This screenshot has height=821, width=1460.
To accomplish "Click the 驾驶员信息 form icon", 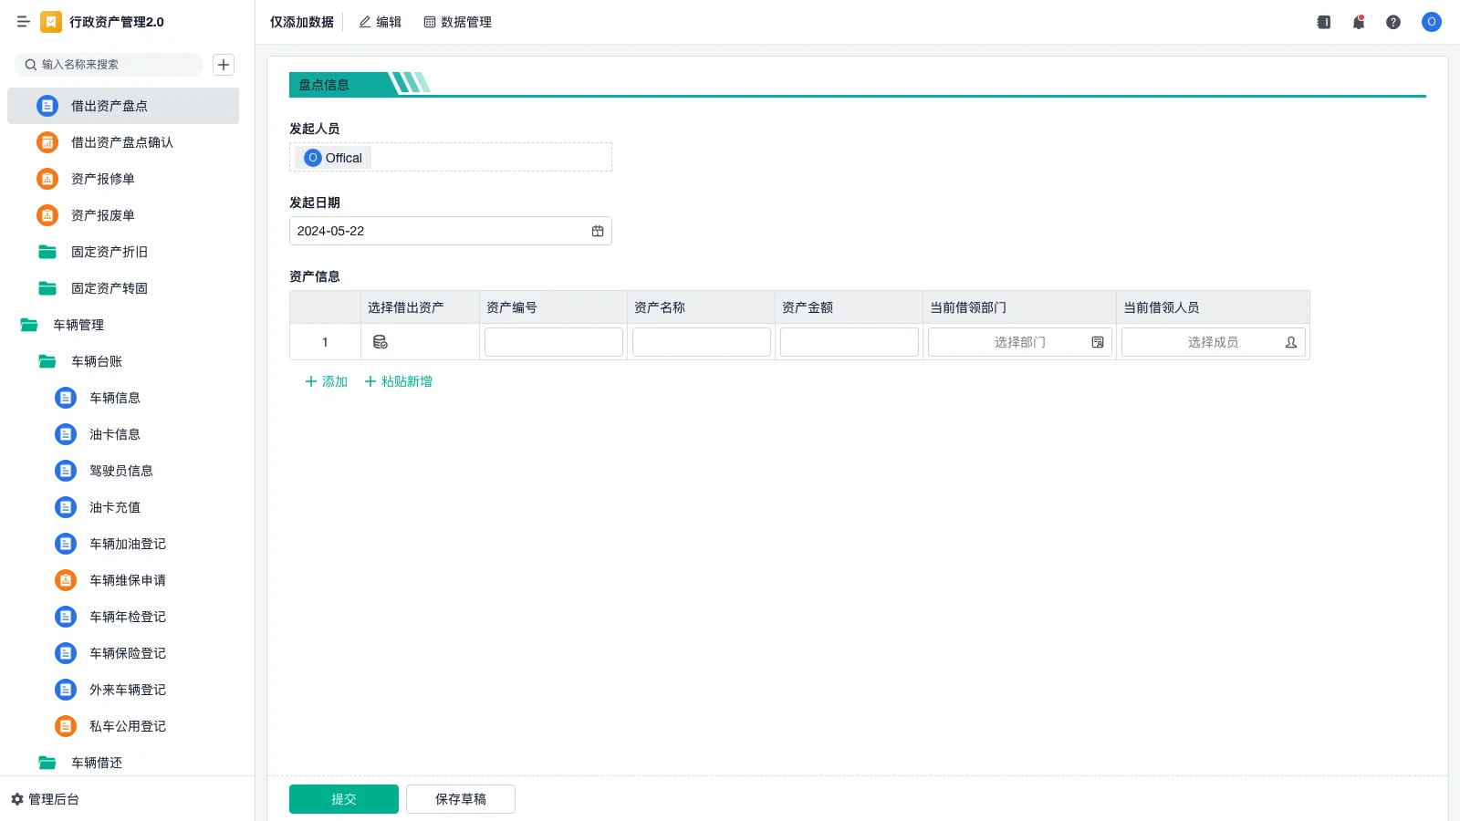I will [66, 471].
